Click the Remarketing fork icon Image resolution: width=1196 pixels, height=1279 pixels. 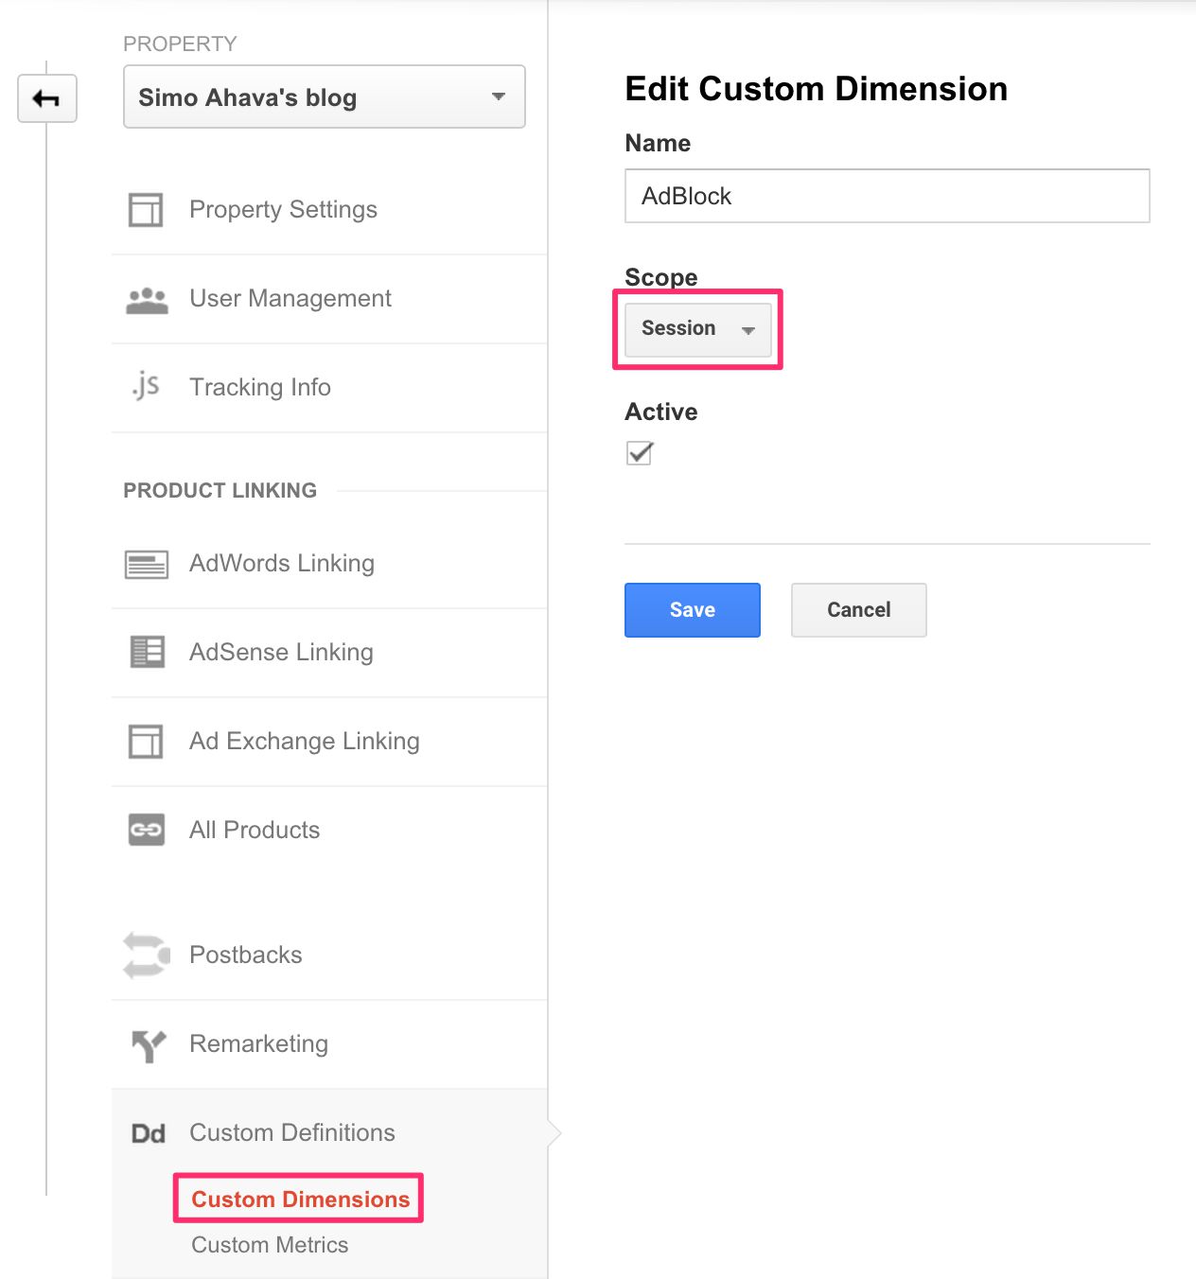click(x=148, y=1045)
